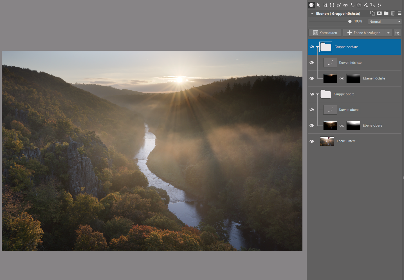
Task: Select the Ebene obere image thumbnail
Action: click(330, 126)
